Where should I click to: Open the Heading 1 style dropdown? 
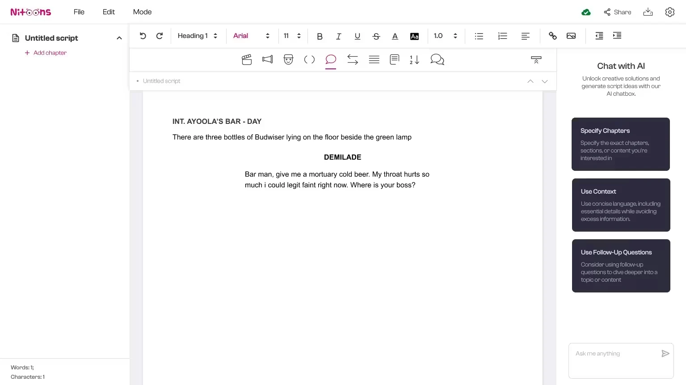[198, 36]
